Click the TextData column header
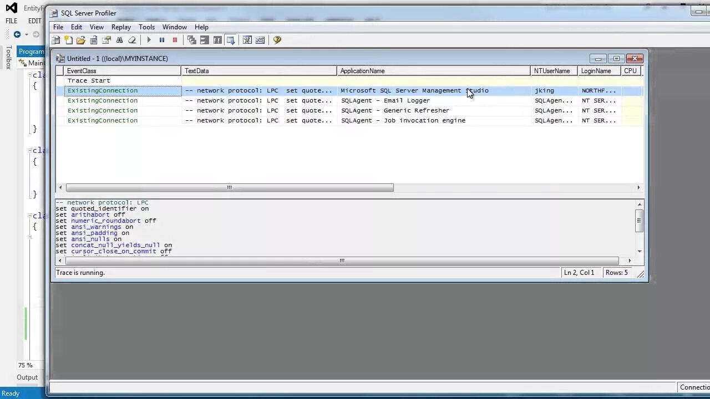 point(259,71)
